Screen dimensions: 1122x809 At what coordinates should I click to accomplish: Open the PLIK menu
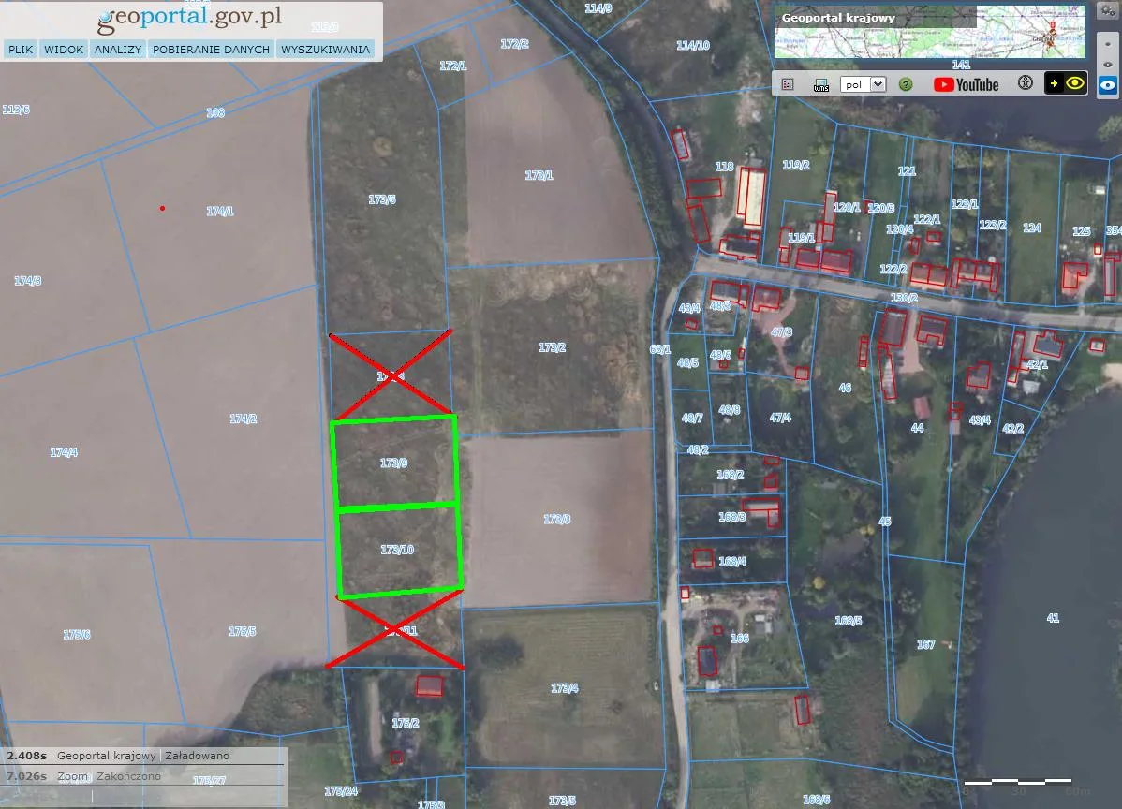pos(21,50)
